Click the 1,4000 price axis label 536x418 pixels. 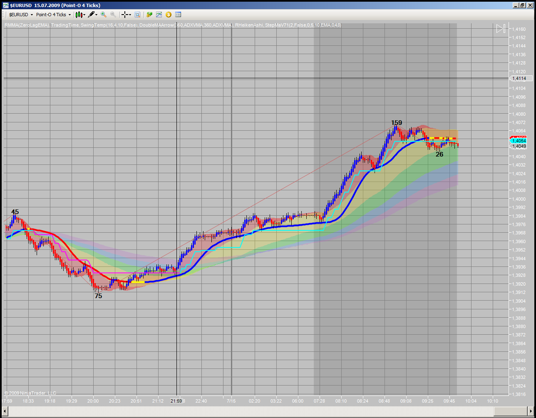click(x=519, y=199)
